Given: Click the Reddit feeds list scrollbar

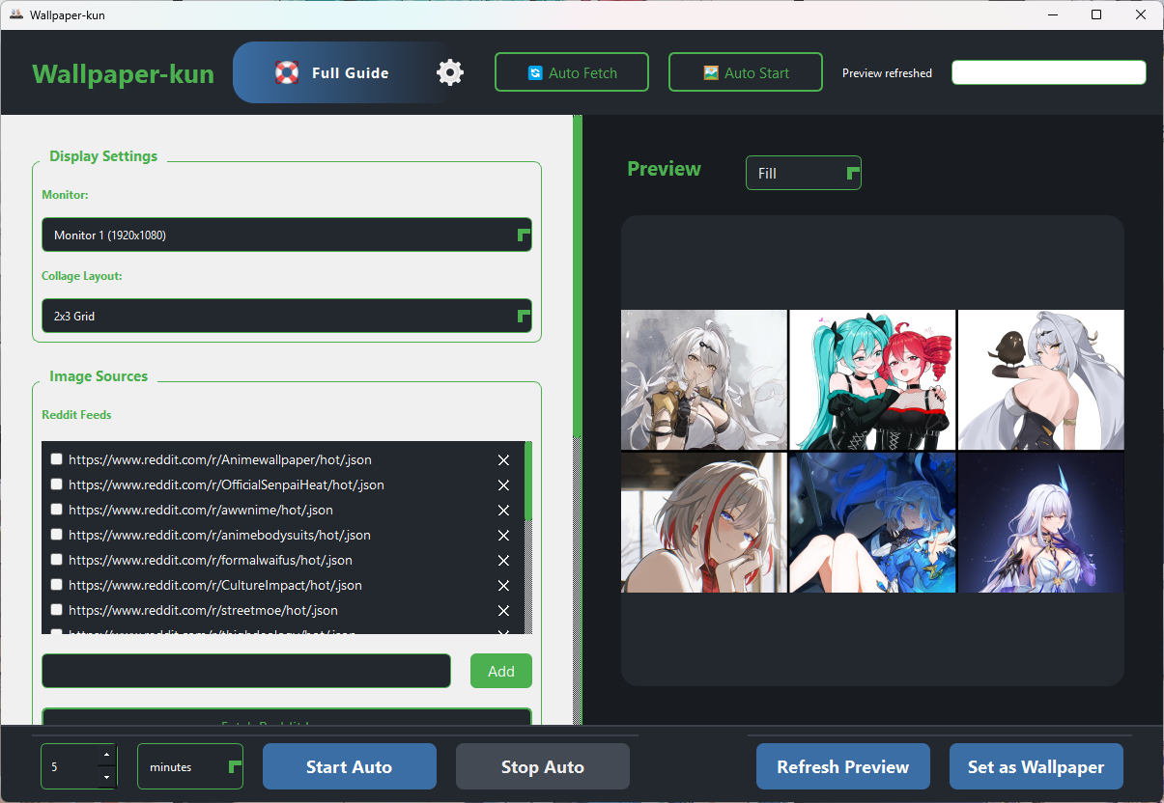Looking at the screenshot, I should click(x=528, y=481).
